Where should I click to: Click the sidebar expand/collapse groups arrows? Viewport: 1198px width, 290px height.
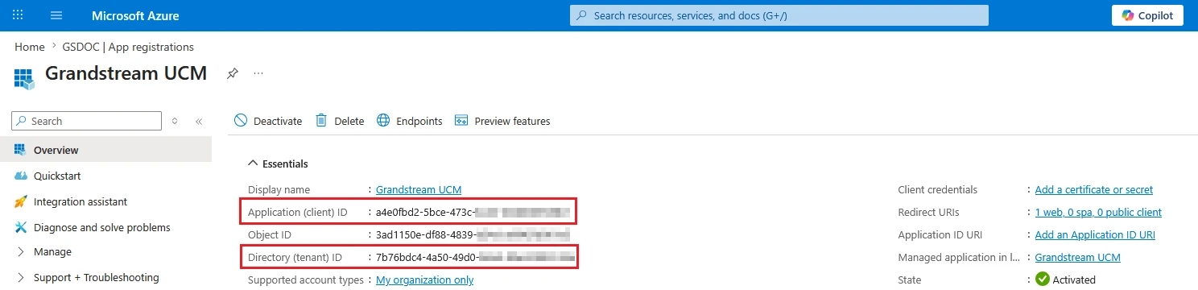175,121
